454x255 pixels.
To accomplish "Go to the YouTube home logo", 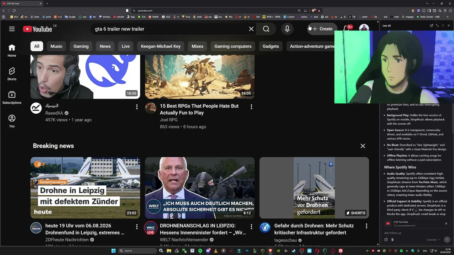I will click(38, 29).
